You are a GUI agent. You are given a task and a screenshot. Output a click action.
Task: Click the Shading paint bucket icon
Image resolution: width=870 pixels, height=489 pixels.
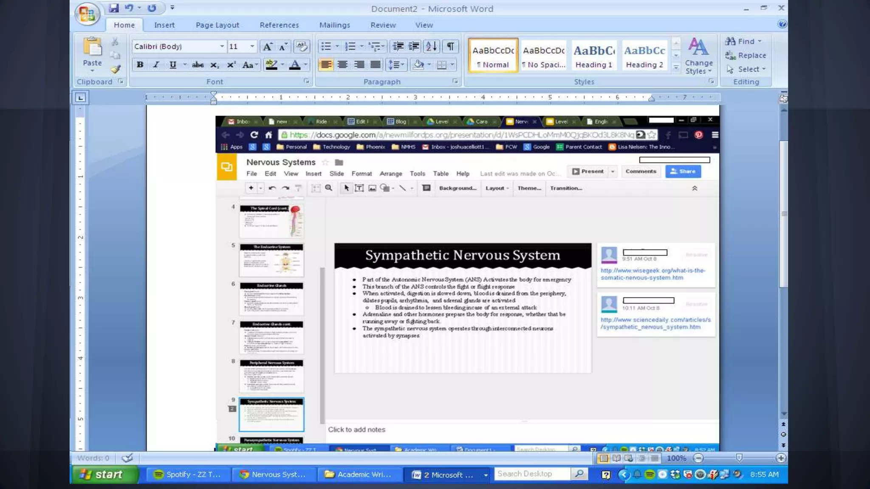pos(418,65)
